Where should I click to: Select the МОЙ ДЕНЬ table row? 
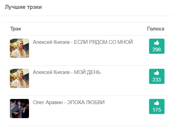pyautogui.click(x=87, y=80)
